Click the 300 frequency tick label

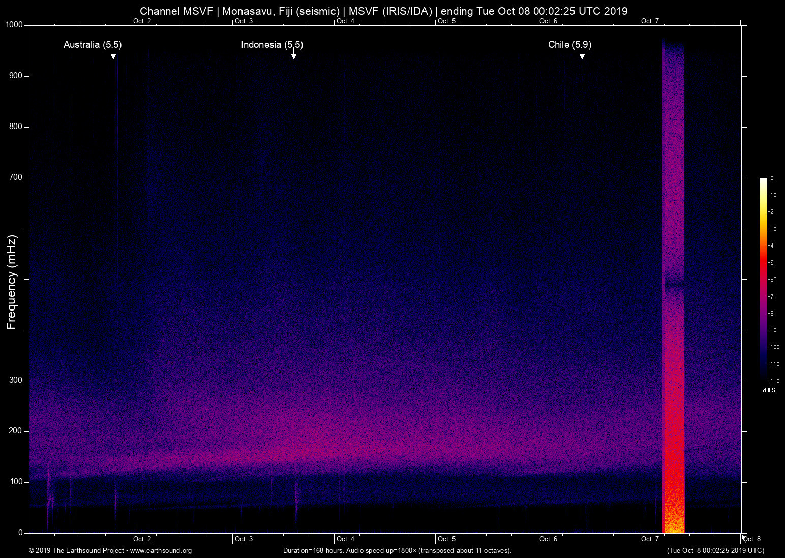coord(16,380)
